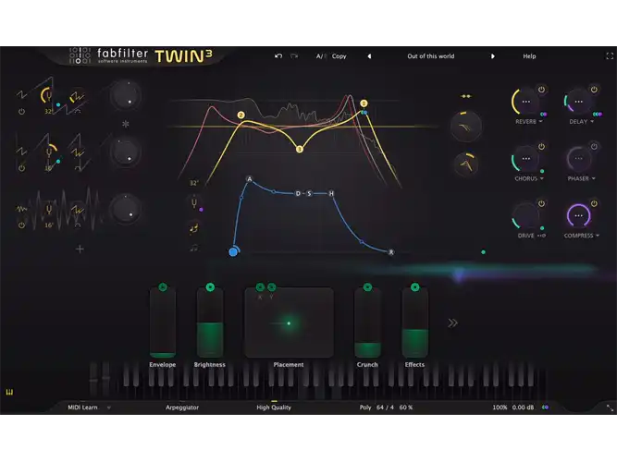The image size is (617, 462).
Task: Click tuning fork knob of second oscillator
Action: pos(49,152)
